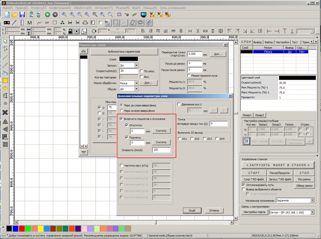This screenshot has width=321, height=239.
Task: Click the Скорость speed input showing 100
Action: [162, 150]
